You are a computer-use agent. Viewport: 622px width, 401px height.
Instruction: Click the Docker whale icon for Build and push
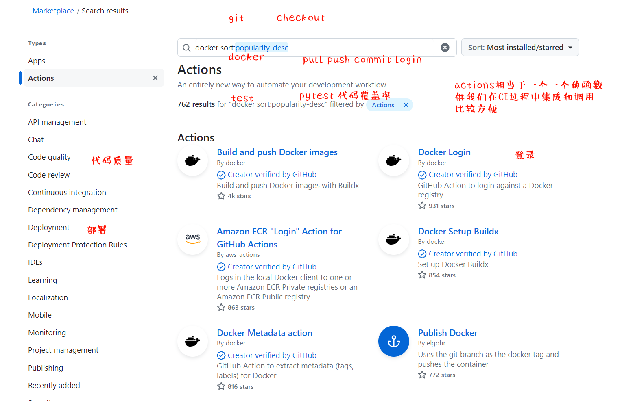(x=193, y=160)
